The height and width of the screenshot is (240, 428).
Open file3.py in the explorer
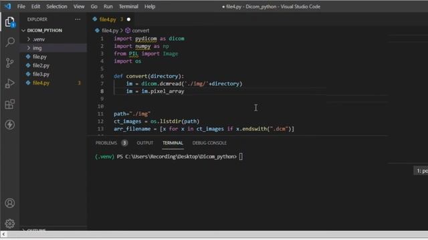click(x=41, y=74)
